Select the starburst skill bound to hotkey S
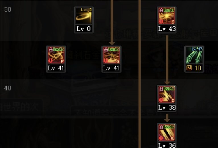Viewport: 218px width, 148px height. coord(167,16)
